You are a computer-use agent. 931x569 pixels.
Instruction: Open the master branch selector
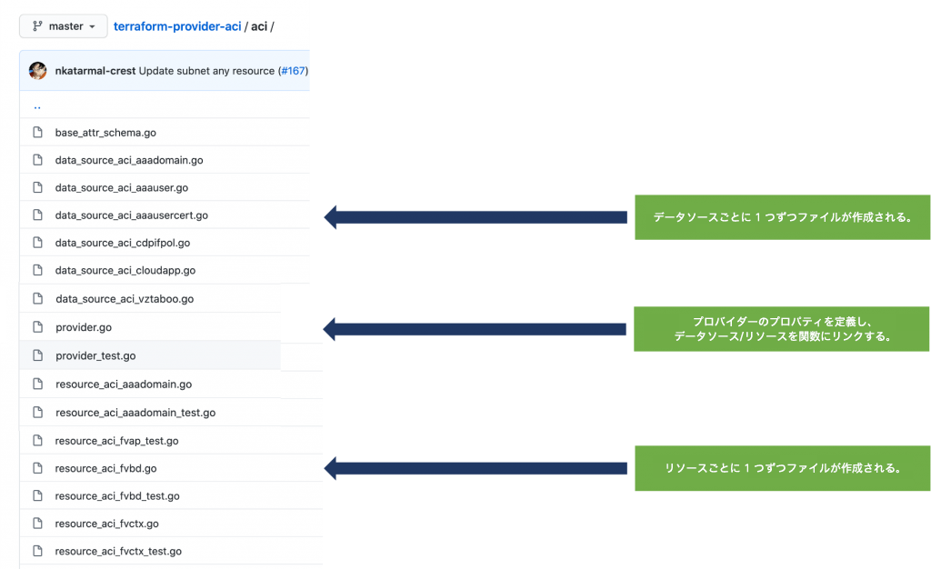pos(63,25)
